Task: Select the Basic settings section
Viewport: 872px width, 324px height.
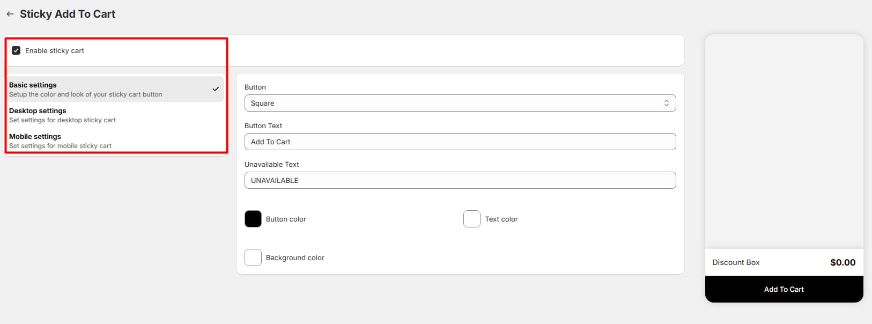Action: click(115, 89)
